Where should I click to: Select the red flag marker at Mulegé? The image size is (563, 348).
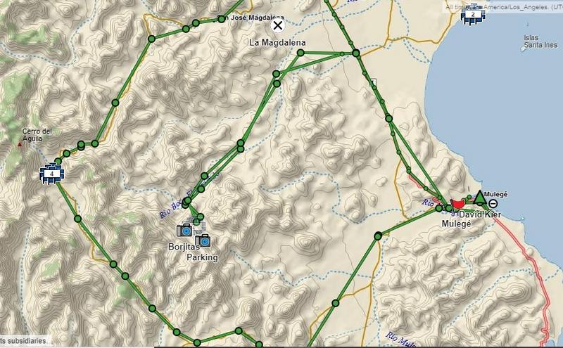tap(457, 205)
